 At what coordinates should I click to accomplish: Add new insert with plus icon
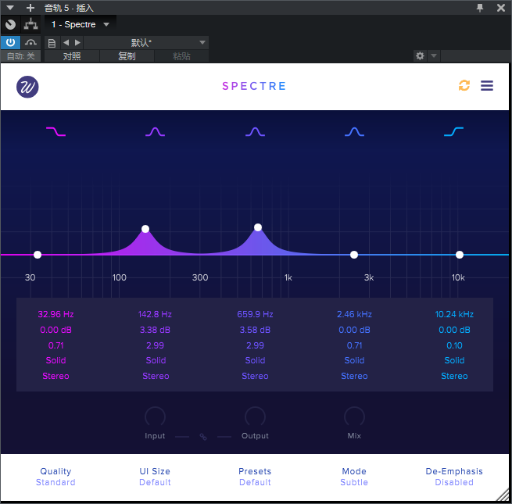pos(30,8)
